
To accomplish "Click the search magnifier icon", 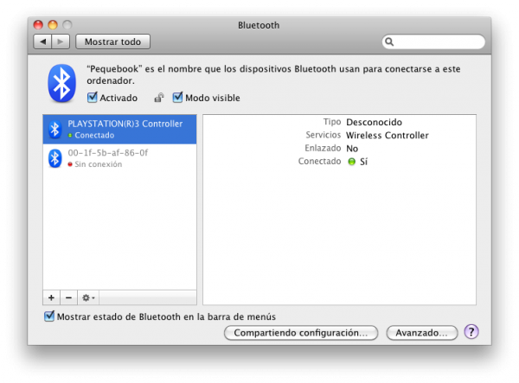I will (389, 41).
